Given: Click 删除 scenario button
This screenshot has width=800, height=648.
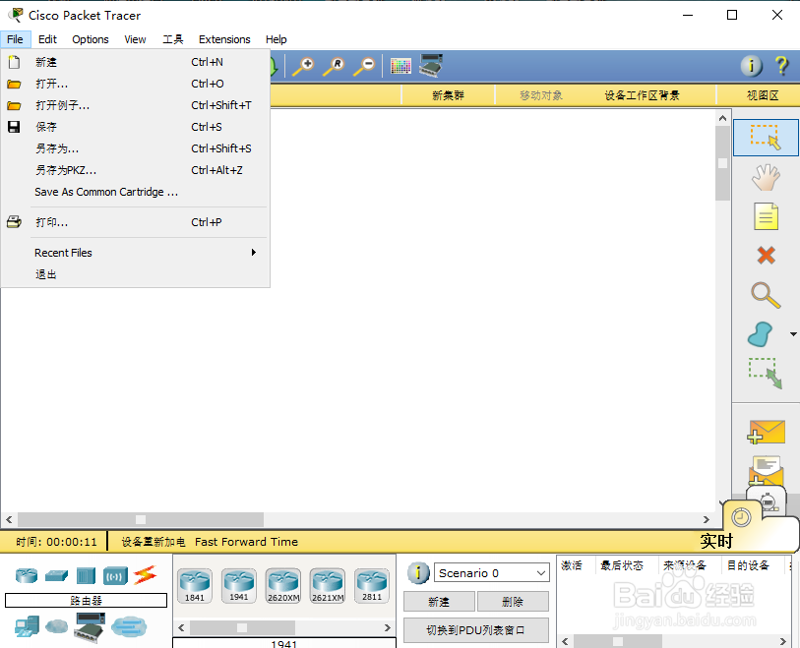Looking at the screenshot, I should (x=513, y=602).
